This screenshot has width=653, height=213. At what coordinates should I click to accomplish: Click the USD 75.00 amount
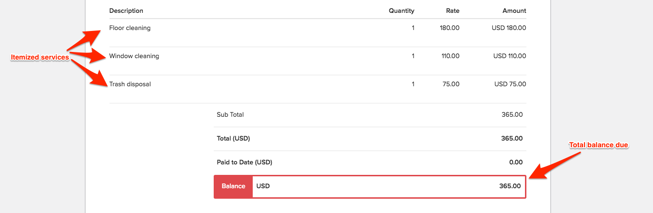click(x=510, y=84)
